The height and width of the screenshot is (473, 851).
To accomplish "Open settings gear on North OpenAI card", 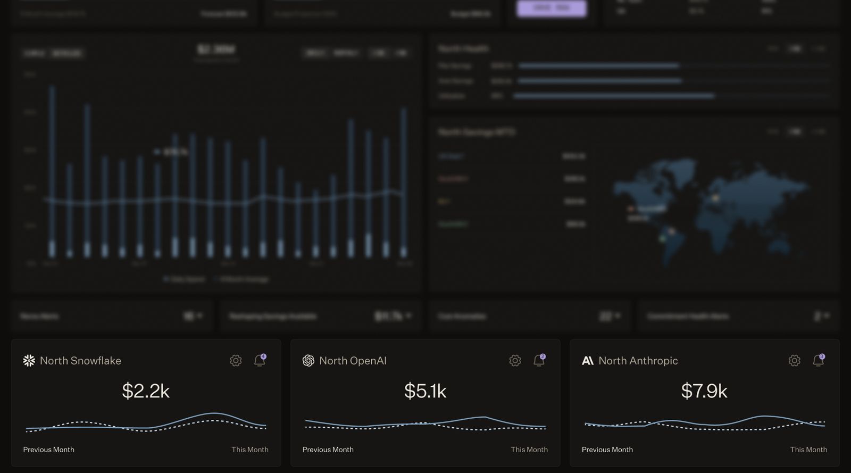I will point(515,361).
